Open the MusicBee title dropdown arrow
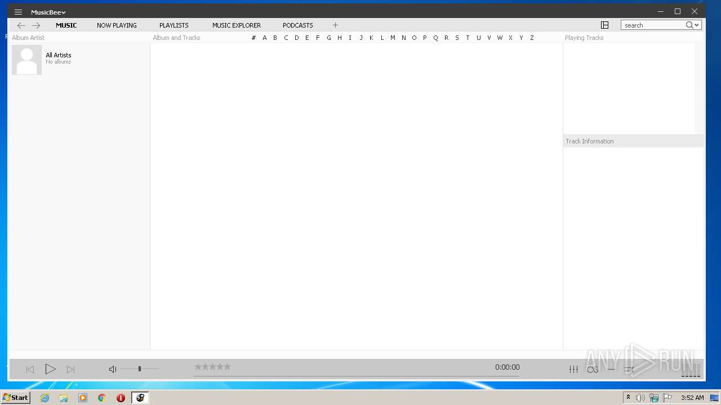The height and width of the screenshot is (405, 721). click(64, 12)
